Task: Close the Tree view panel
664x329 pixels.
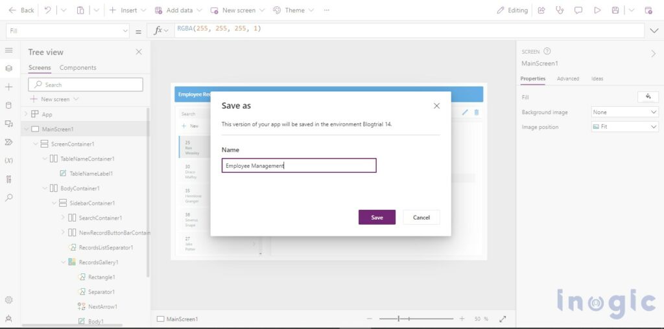Action: pos(139,52)
